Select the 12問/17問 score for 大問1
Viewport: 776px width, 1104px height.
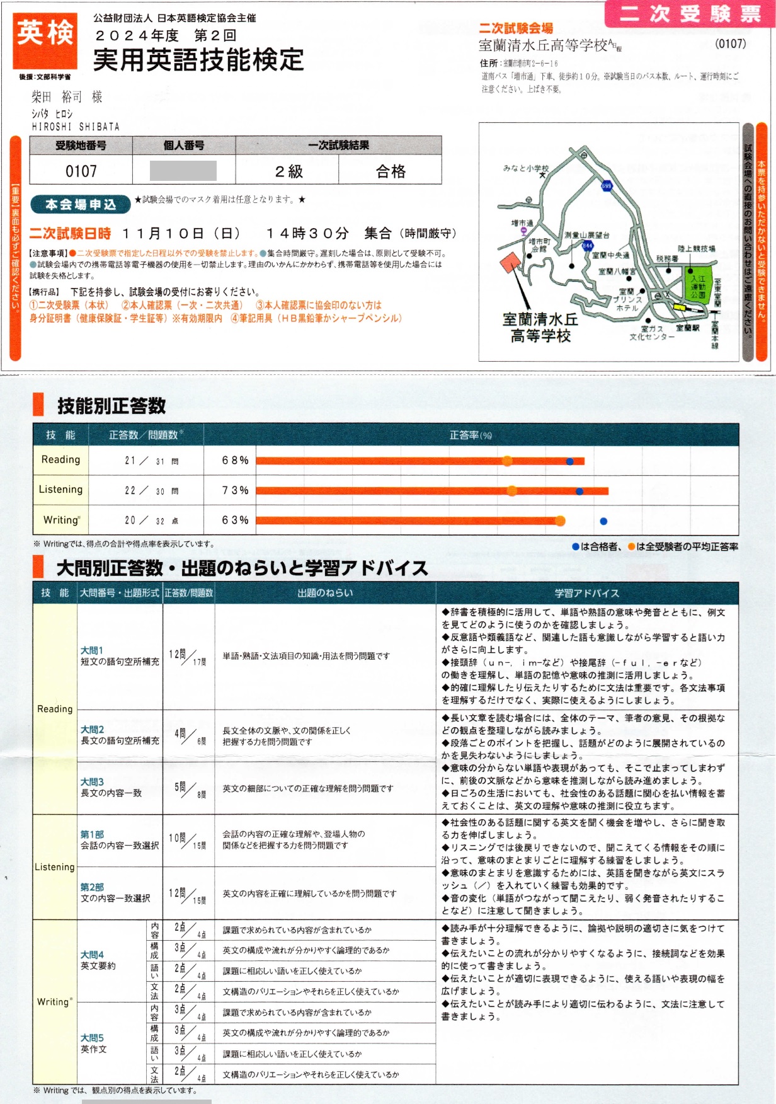coord(188,657)
